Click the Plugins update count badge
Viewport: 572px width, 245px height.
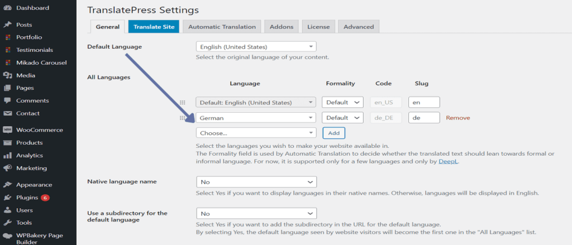[x=45, y=198]
